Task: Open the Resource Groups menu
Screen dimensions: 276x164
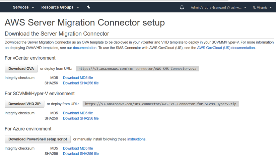Action: 60,7
